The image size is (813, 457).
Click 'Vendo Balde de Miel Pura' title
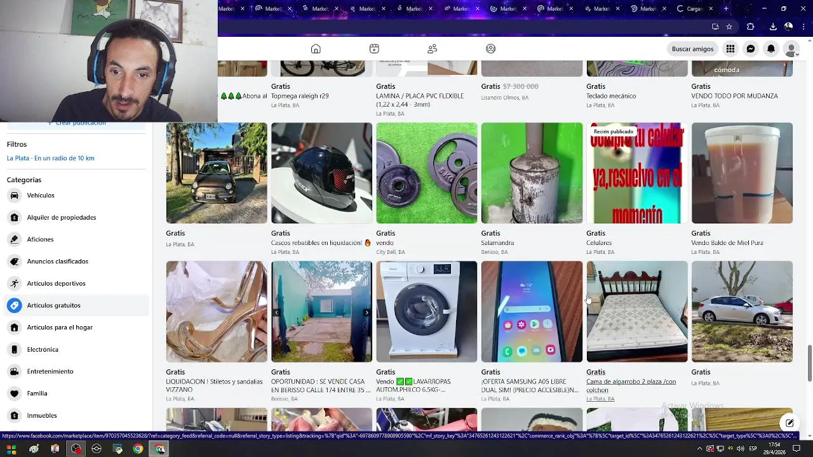727,243
